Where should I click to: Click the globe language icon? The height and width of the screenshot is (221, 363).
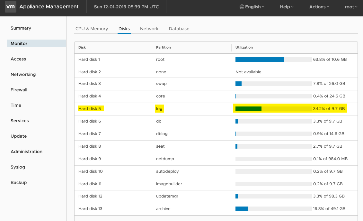point(242,7)
